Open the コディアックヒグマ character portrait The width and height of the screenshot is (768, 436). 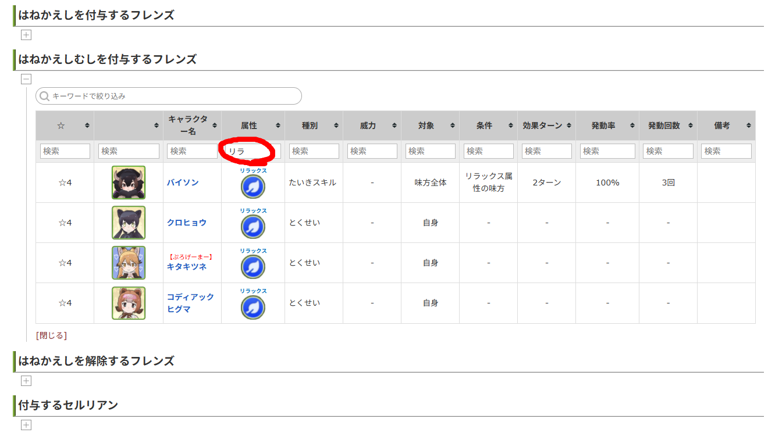pyautogui.click(x=129, y=303)
